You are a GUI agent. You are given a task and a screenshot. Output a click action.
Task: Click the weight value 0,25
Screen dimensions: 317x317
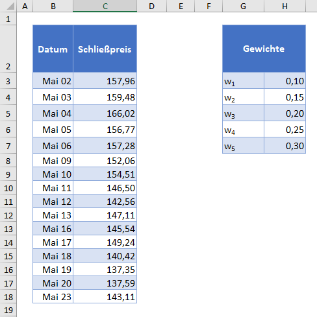tap(285, 129)
